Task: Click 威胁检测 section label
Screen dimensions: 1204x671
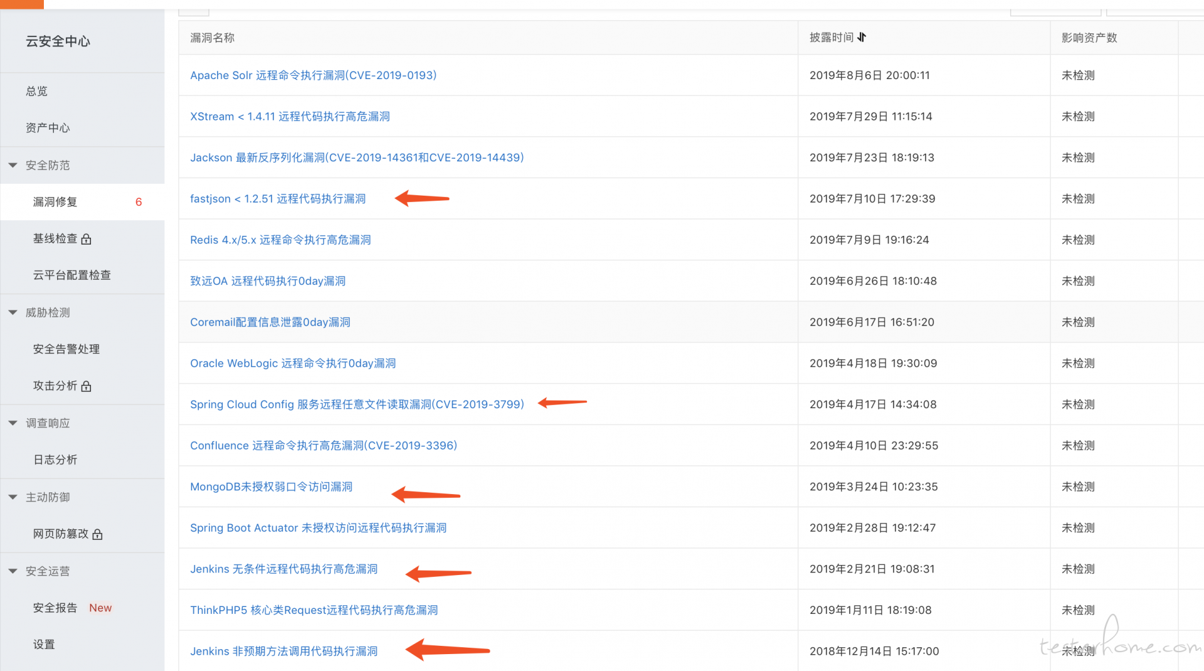Action: click(48, 312)
